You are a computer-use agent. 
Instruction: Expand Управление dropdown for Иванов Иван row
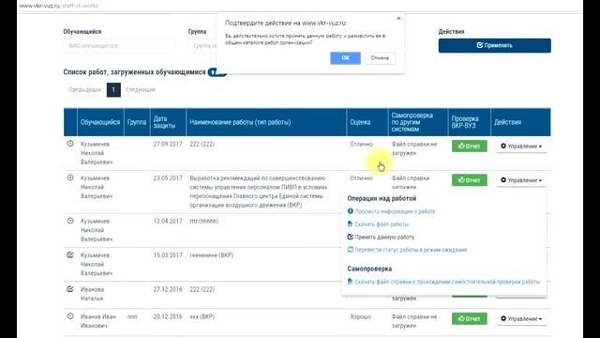[521, 318]
